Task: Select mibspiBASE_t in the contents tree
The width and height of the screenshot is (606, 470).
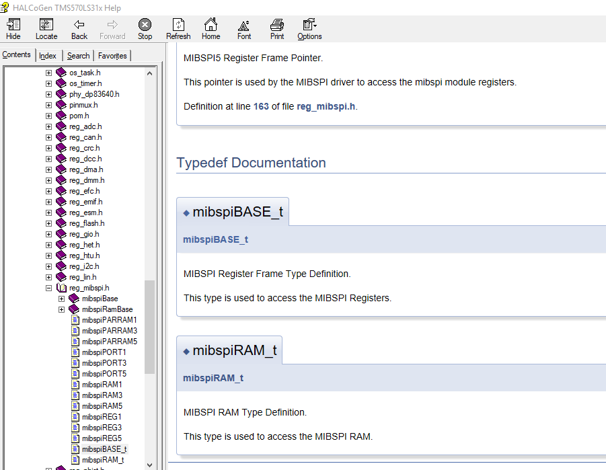Action: [104, 449]
